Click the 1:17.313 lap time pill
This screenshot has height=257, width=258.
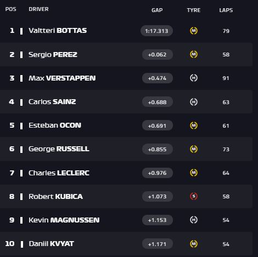(x=156, y=31)
